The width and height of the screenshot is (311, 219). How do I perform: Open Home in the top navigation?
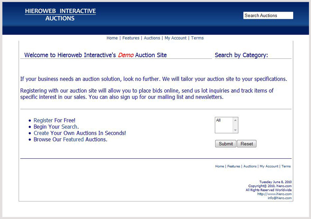[x=112, y=38]
